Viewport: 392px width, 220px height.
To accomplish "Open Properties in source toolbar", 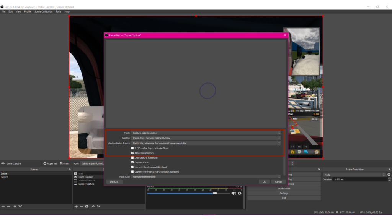I will (50, 163).
